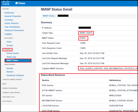Viewport: 138px width, 112px height.
Task: Open Dashboard in sidebar
Action: [9, 13]
